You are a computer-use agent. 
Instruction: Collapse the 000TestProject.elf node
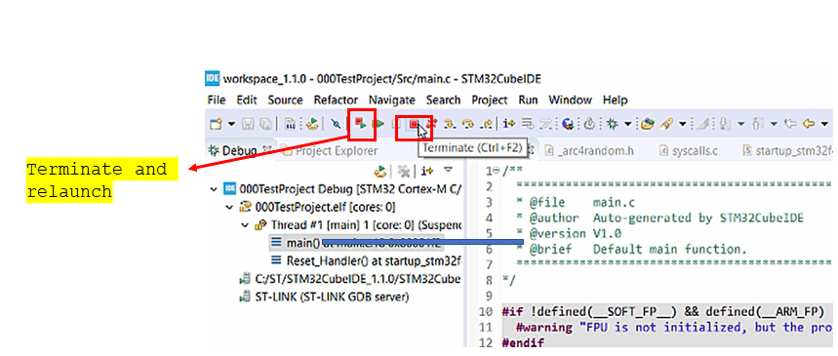[x=229, y=207]
